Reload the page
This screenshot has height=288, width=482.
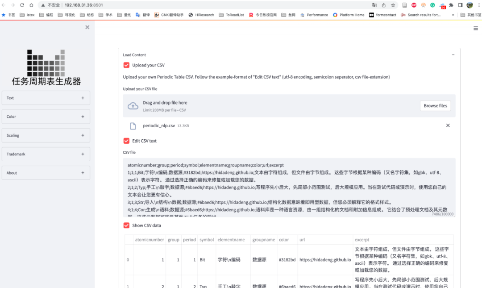click(22, 5)
